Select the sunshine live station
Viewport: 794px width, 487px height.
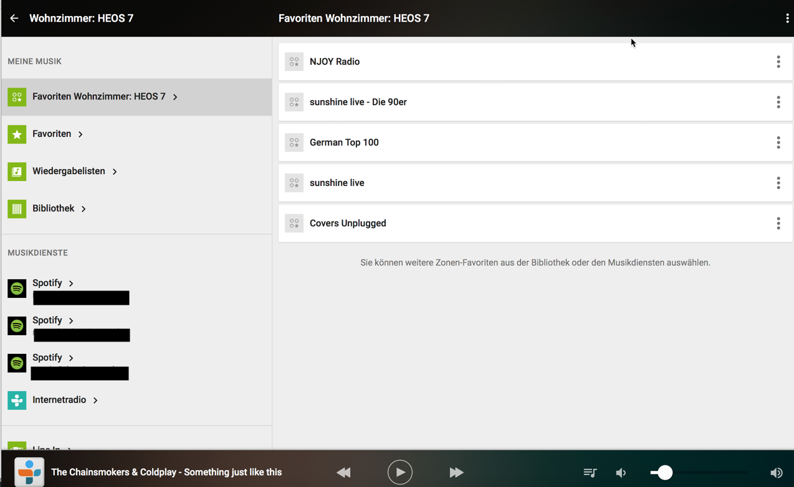tap(337, 183)
